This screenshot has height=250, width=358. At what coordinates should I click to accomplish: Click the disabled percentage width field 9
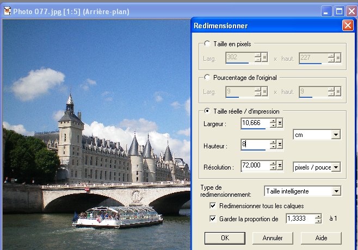point(240,92)
